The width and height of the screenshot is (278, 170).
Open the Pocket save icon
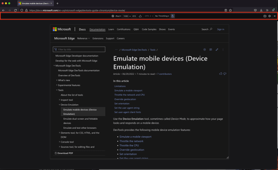tap(255, 10)
